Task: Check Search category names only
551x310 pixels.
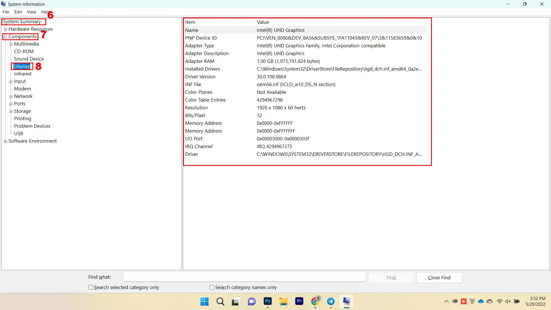Action: pyautogui.click(x=212, y=287)
